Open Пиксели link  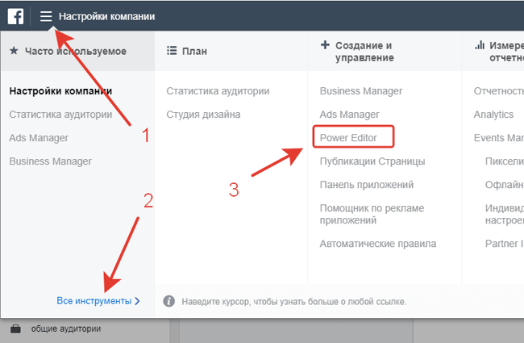click(505, 161)
